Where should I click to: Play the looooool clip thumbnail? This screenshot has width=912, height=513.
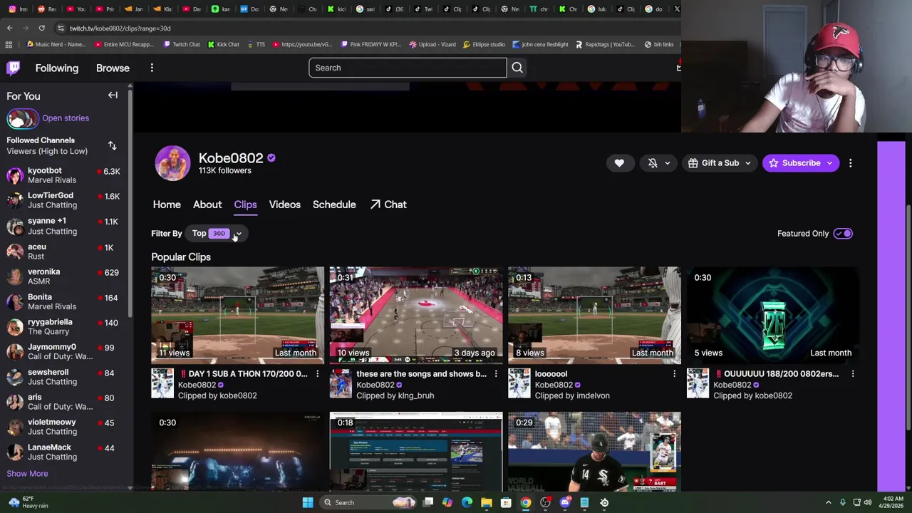(x=594, y=316)
